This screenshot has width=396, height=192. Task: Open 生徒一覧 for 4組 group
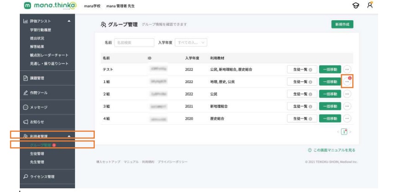(x=302, y=118)
